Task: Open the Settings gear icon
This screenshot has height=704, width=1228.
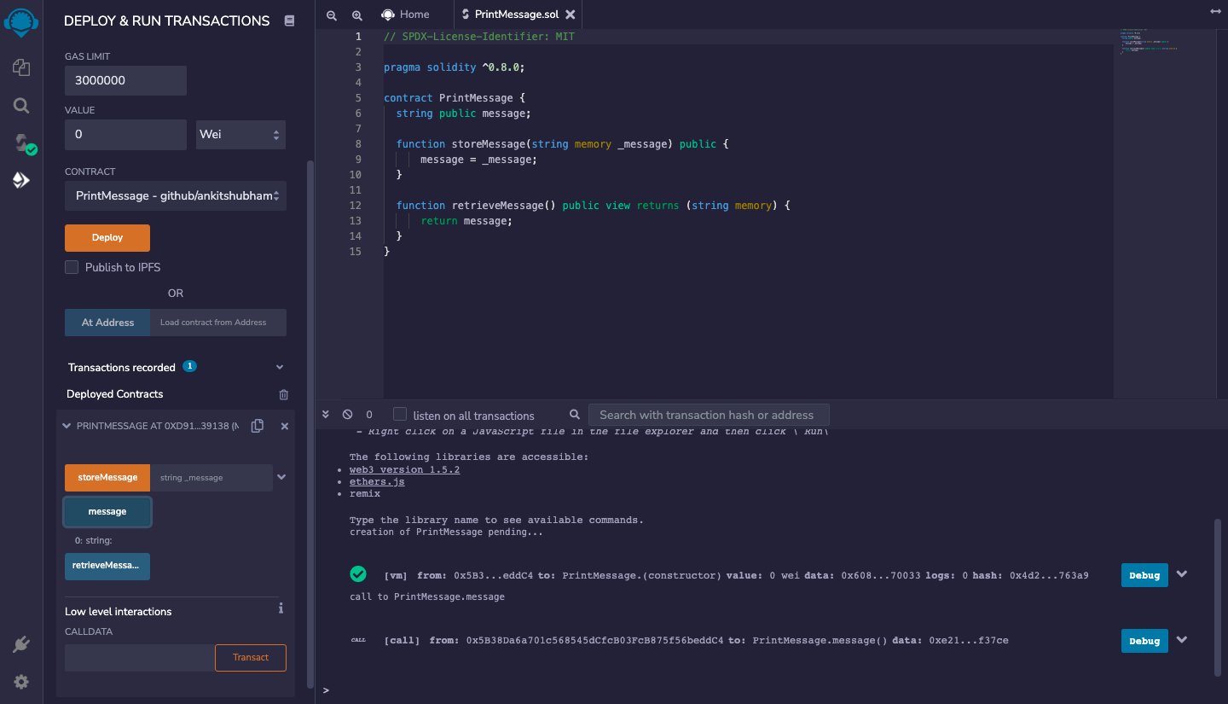Action: (x=21, y=682)
